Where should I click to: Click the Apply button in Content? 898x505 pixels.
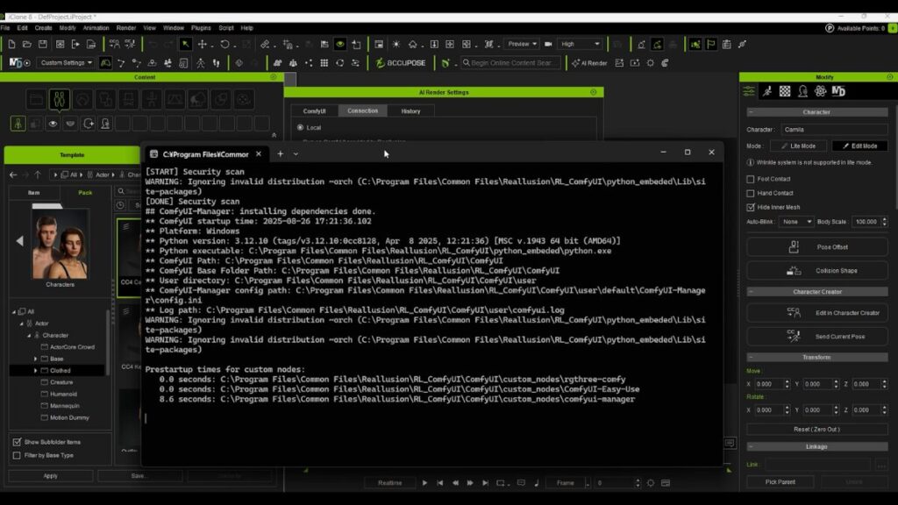[x=50, y=476]
